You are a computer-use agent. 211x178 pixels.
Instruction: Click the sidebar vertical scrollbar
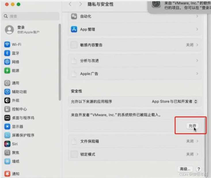tap(60, 62)
